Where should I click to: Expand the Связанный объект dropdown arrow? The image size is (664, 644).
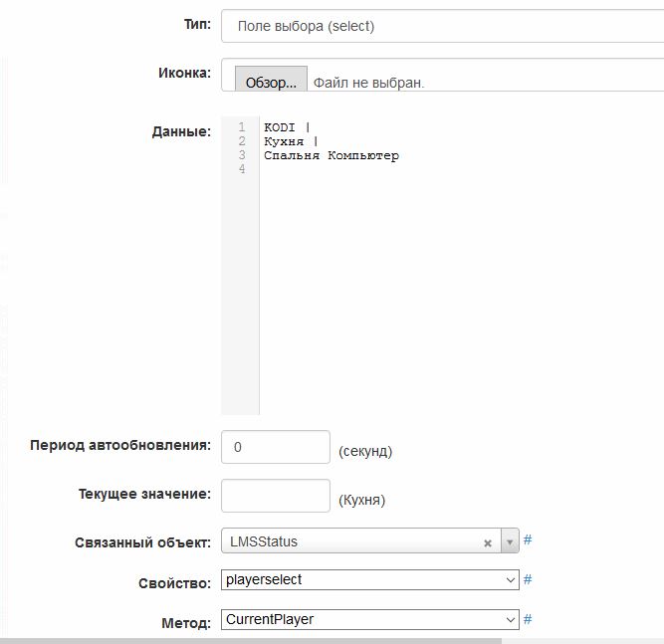pyautogui.click(x=510, y=542)
